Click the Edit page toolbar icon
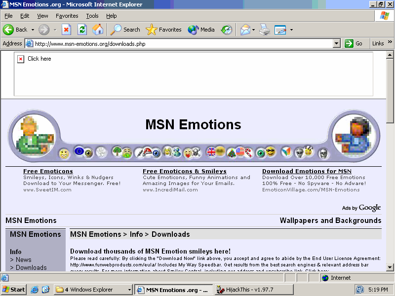 280,30
